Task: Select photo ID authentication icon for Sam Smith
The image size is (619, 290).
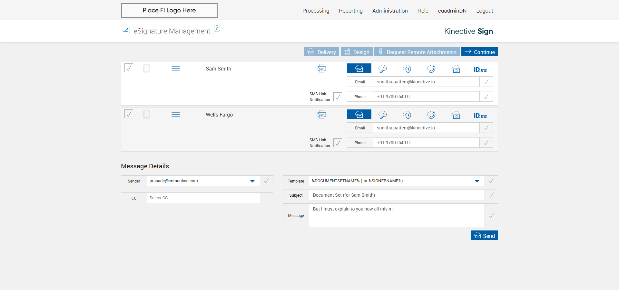Action: coord(456,69)
